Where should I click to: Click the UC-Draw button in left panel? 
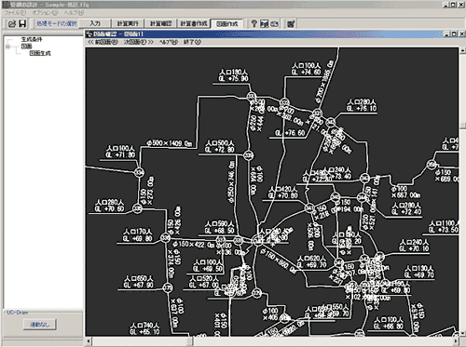click(x=40, y=325)
